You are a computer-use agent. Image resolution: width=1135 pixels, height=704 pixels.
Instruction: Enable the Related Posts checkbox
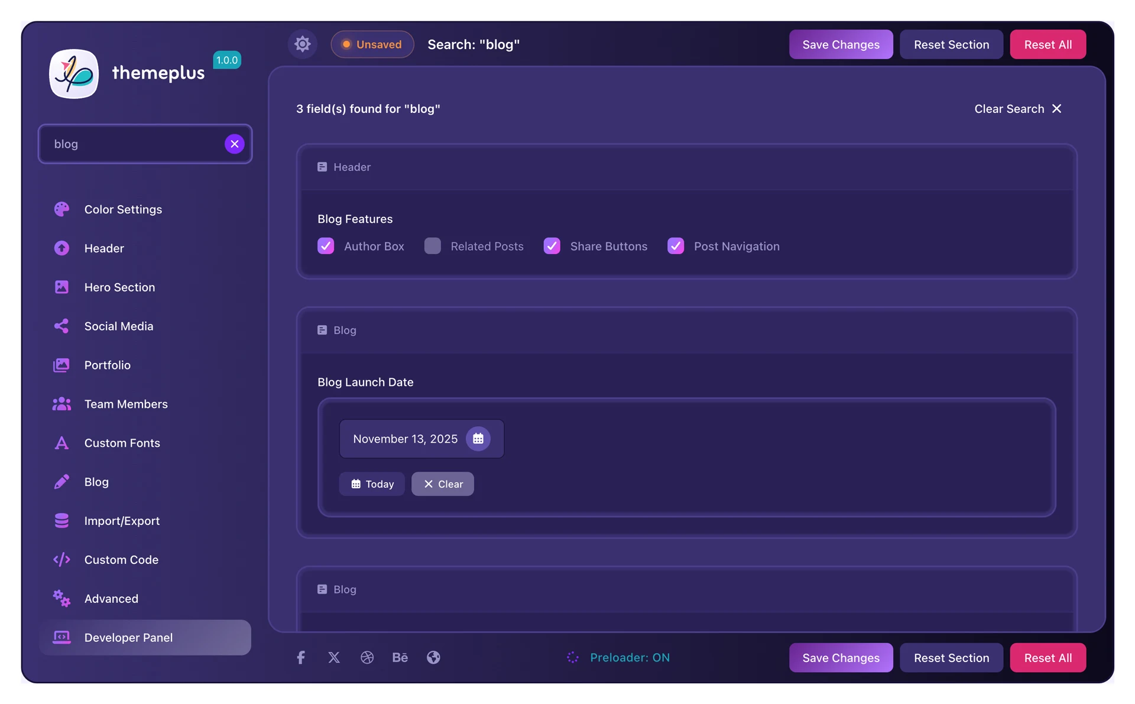(432, 246)
